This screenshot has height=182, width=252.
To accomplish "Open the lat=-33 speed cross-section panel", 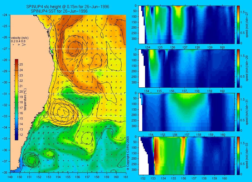I will [x=186, y=156].
